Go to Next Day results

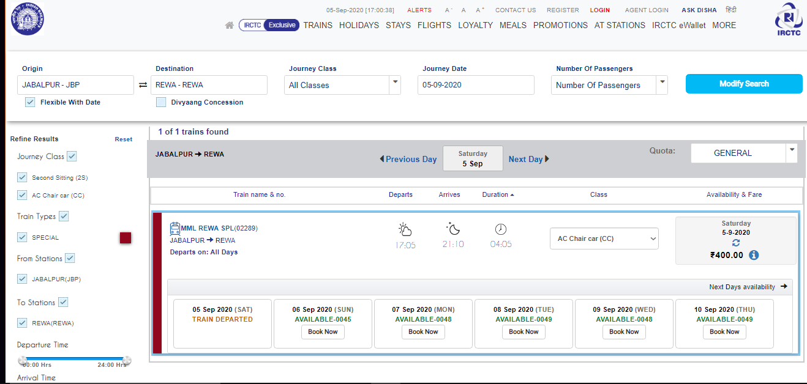[529, 159]
